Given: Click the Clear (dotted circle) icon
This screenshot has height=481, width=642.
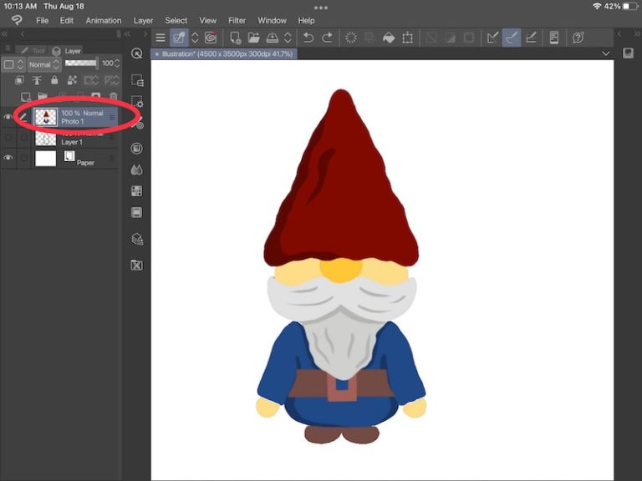Looking at the screenshot, I should (x=351, y=38).
